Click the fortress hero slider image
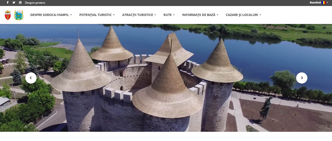This screenshot has height=141, width=332. pos(166,78)
